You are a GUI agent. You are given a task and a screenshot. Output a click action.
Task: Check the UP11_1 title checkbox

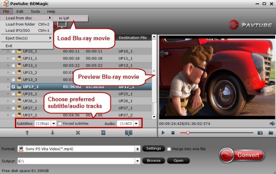pyautogui.click(x=13, y=58)
